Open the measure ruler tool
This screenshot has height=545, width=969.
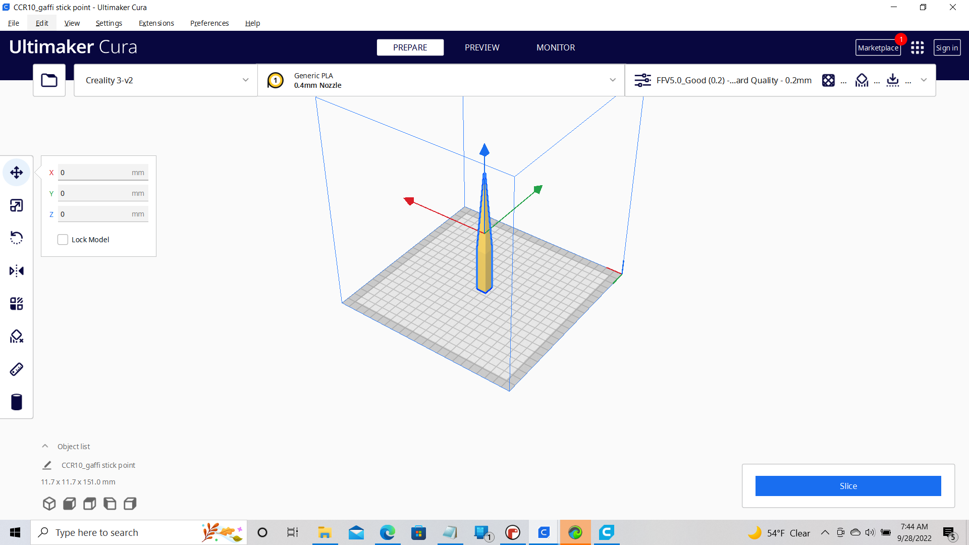tap(17, 369)
